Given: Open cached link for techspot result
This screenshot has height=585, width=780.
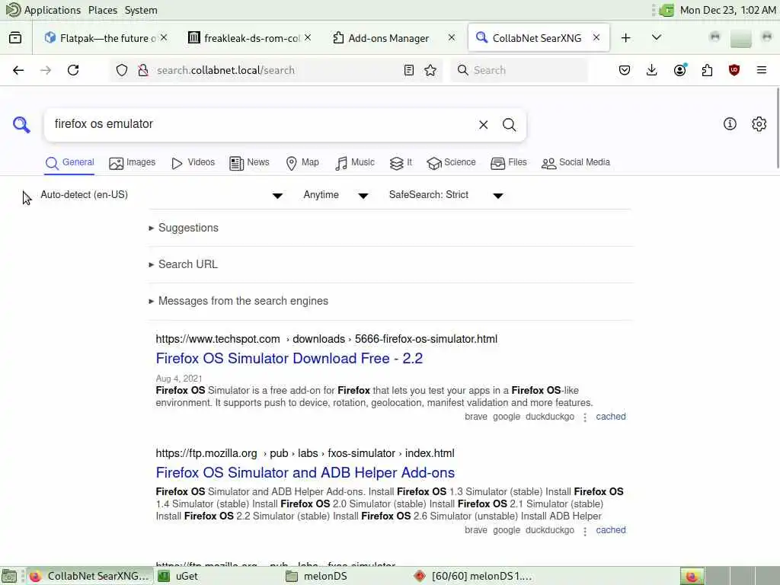Looking at the screenshot, I should (x=610, y=417).
